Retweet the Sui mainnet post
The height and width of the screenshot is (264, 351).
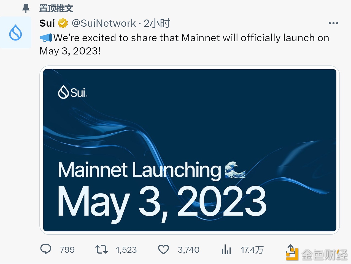(101, 249)
